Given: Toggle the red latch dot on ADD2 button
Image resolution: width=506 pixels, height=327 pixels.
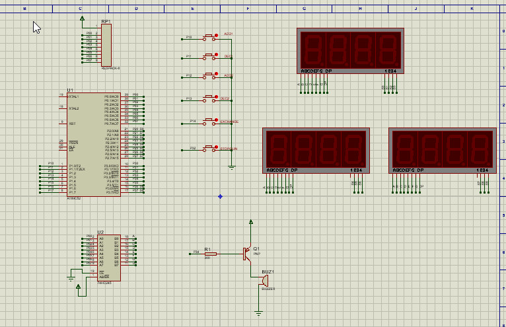Looking at the screenshot, I should [217, 73].
